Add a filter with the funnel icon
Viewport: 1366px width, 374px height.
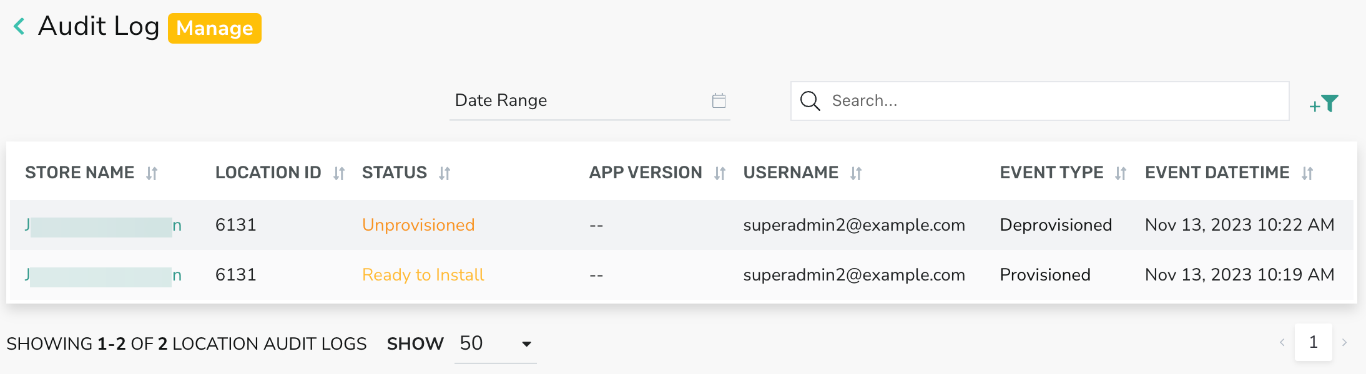1324,103
